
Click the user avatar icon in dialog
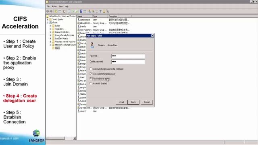[x=92, y=45]
